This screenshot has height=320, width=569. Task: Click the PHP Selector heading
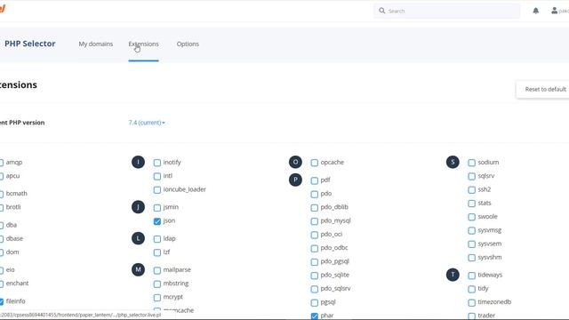(29, 44)
